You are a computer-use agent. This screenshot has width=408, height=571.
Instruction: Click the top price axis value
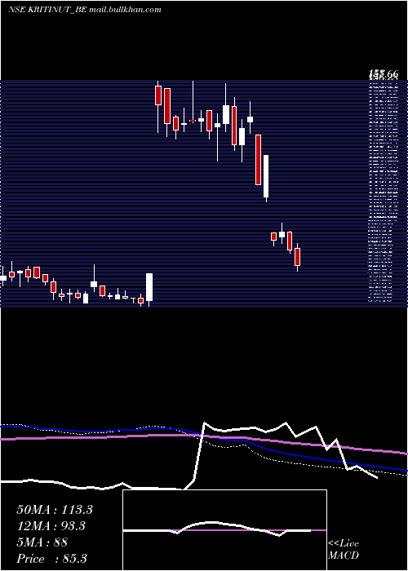[384, 75]
